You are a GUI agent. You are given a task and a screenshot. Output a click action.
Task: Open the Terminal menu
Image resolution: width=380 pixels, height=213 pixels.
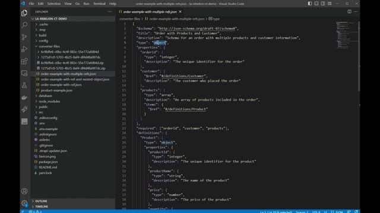click(x=99, y=4)
